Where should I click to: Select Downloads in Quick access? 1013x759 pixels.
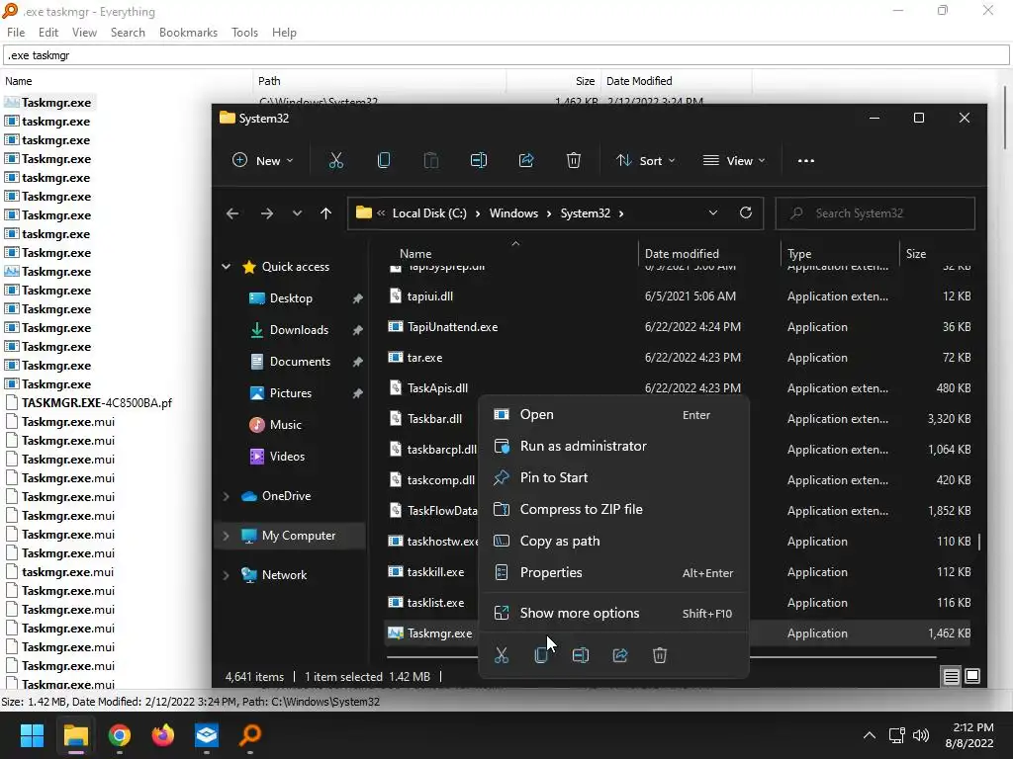(x=299, y=330)
